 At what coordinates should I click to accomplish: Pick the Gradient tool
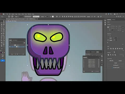(x=4, y=37)
